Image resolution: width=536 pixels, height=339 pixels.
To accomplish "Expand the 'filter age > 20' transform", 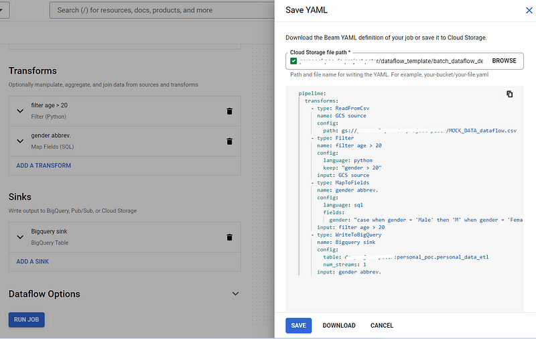I will click(20, 111).
